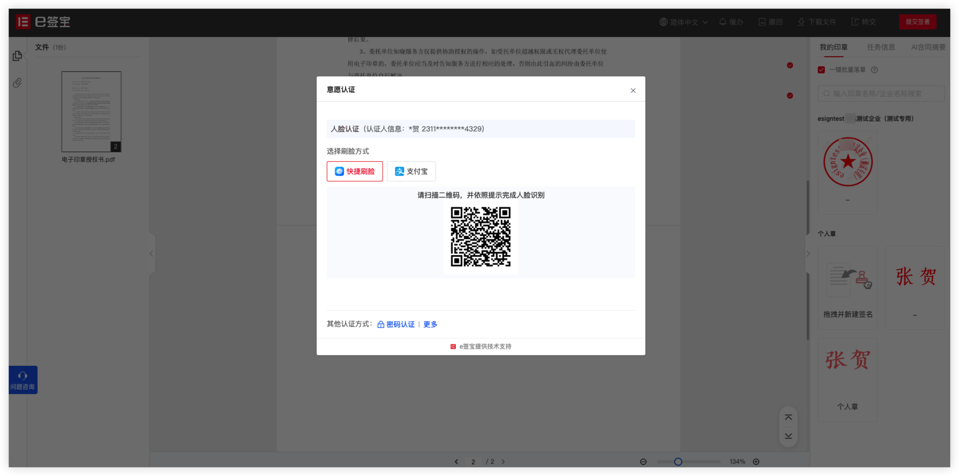Click the 文件 (1份) panel heading

51,47
